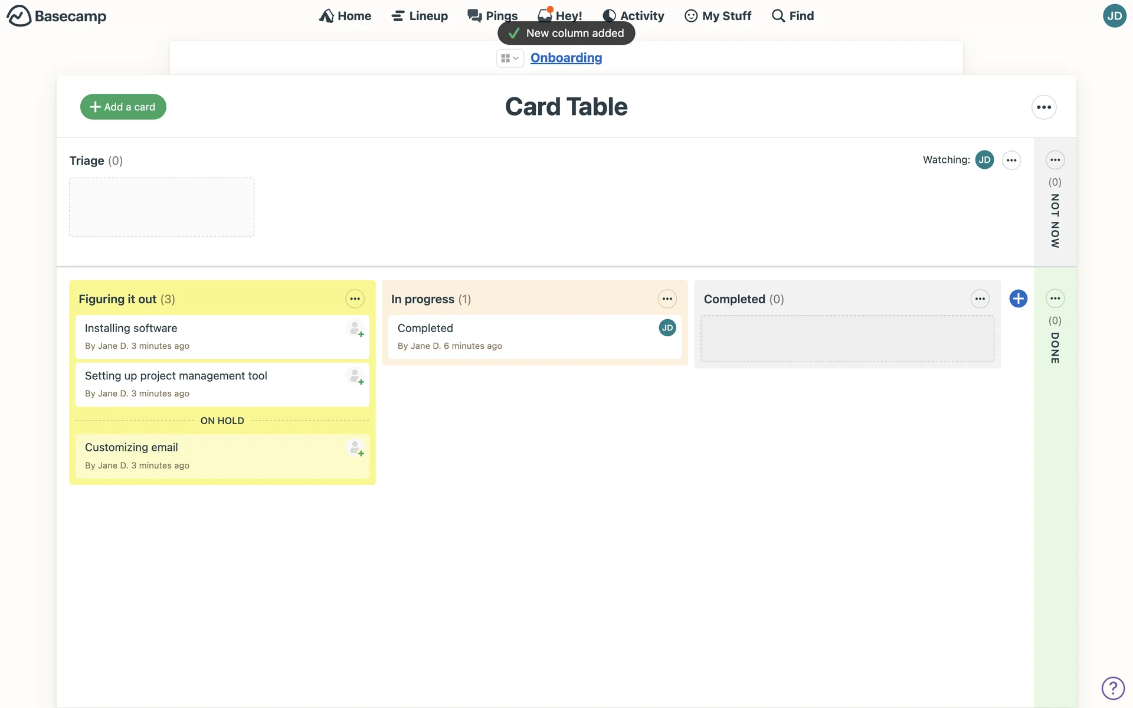Assign someone to Installing software card
Viewport: 1133px width, 708px height.
(x=355, y=329)
